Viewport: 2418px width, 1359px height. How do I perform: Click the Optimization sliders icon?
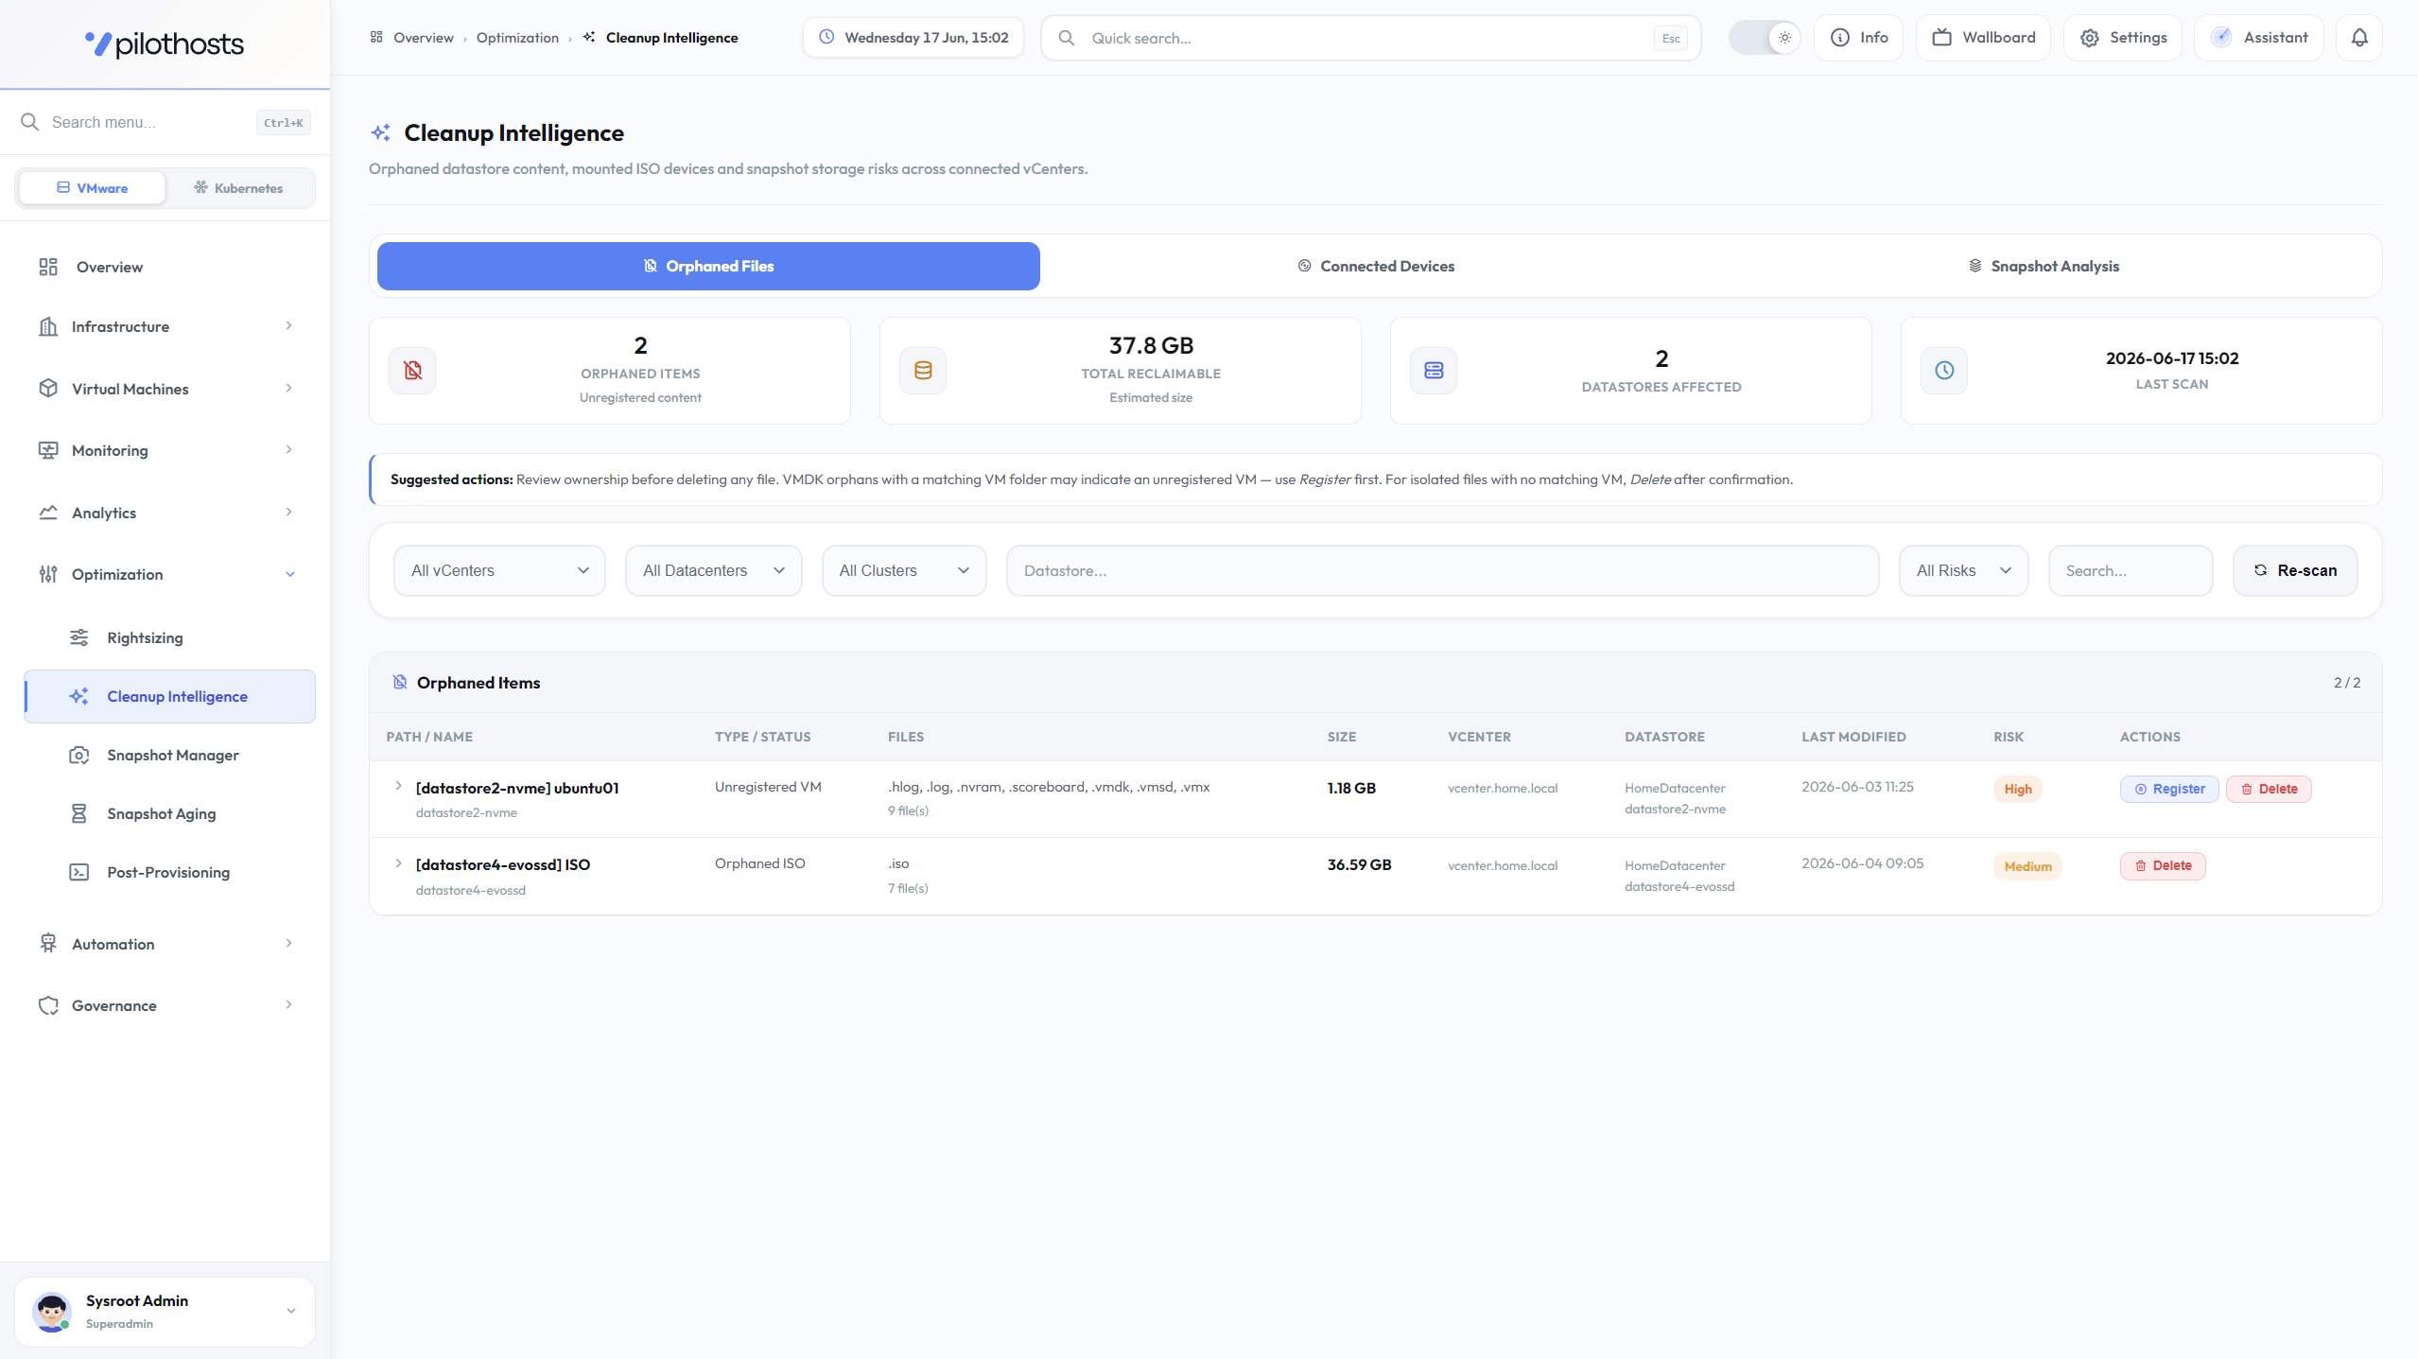coord(48,574)
